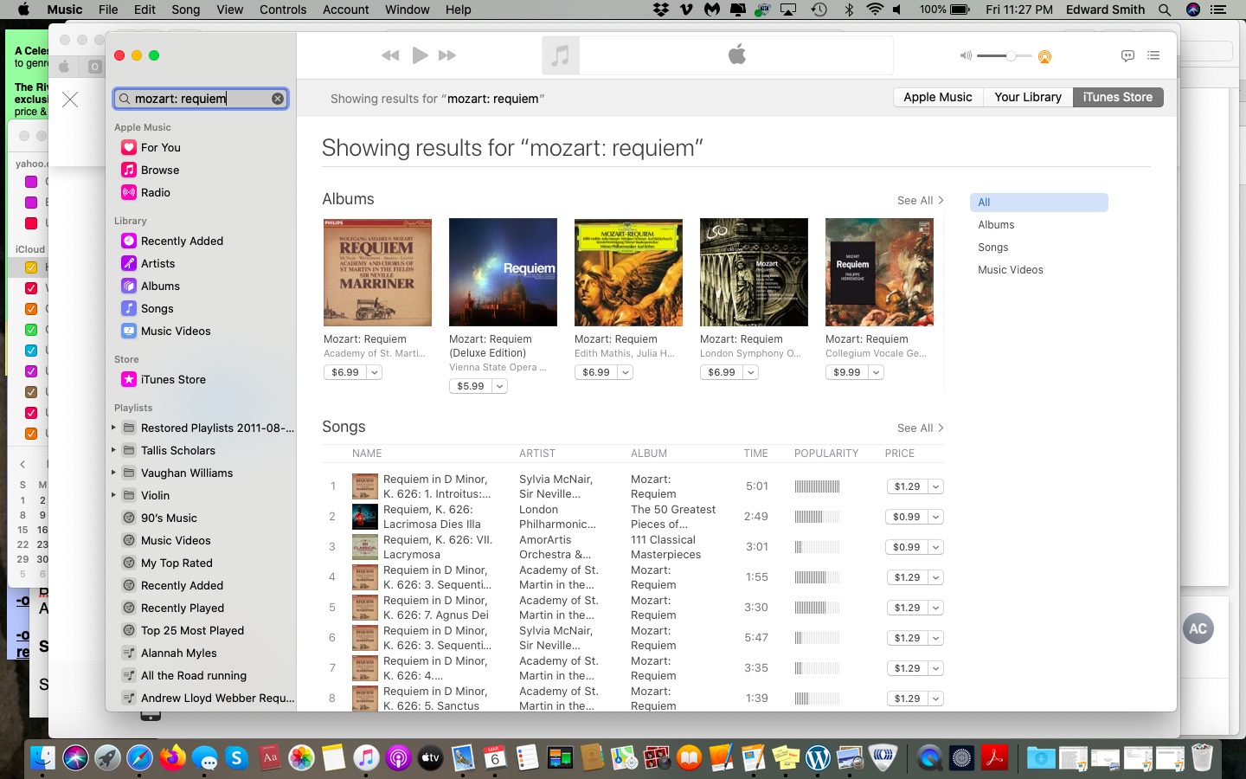Skip to the next track

447,55
